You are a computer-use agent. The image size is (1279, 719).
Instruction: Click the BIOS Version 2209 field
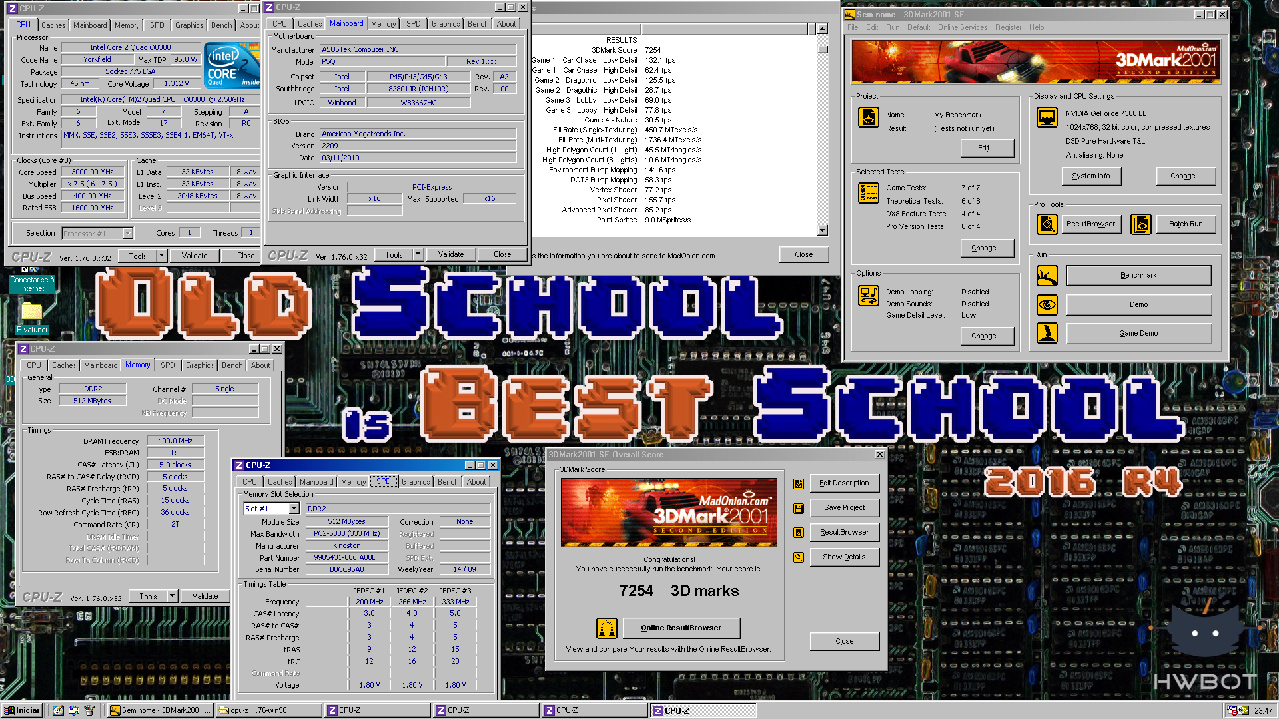coord(418,146)
